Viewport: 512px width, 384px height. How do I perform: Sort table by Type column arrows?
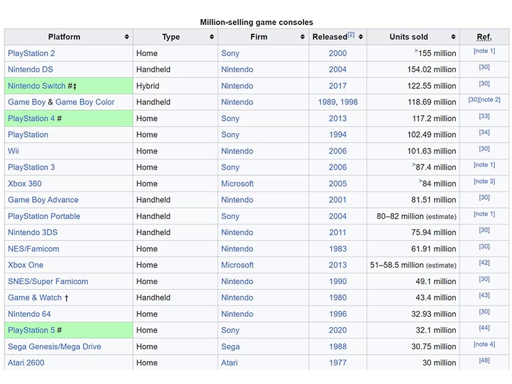(212, 37)
